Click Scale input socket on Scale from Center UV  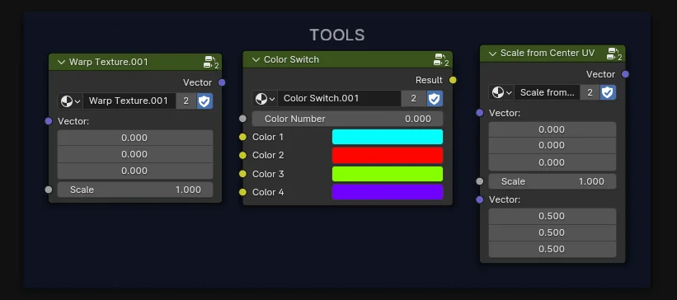[480, 181]
